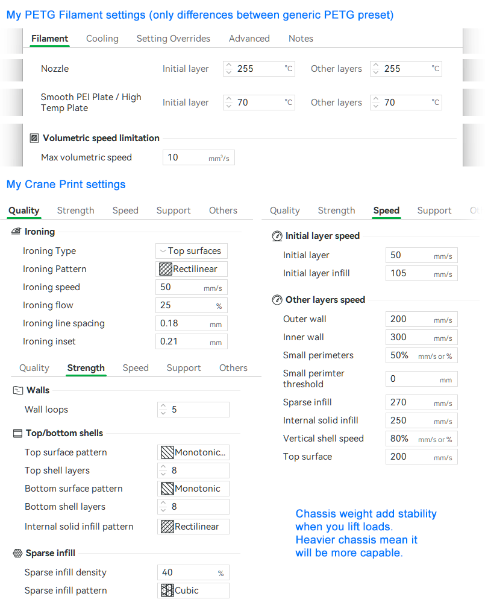Click the Cubic pattern icon for Sparse infill pattern
This screenshot has width=485, height=602.
click(167, 590)
